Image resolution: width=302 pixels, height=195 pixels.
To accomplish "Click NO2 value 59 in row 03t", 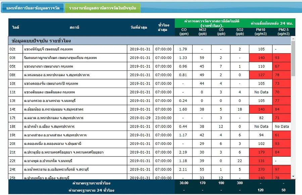I will [202, 58].
